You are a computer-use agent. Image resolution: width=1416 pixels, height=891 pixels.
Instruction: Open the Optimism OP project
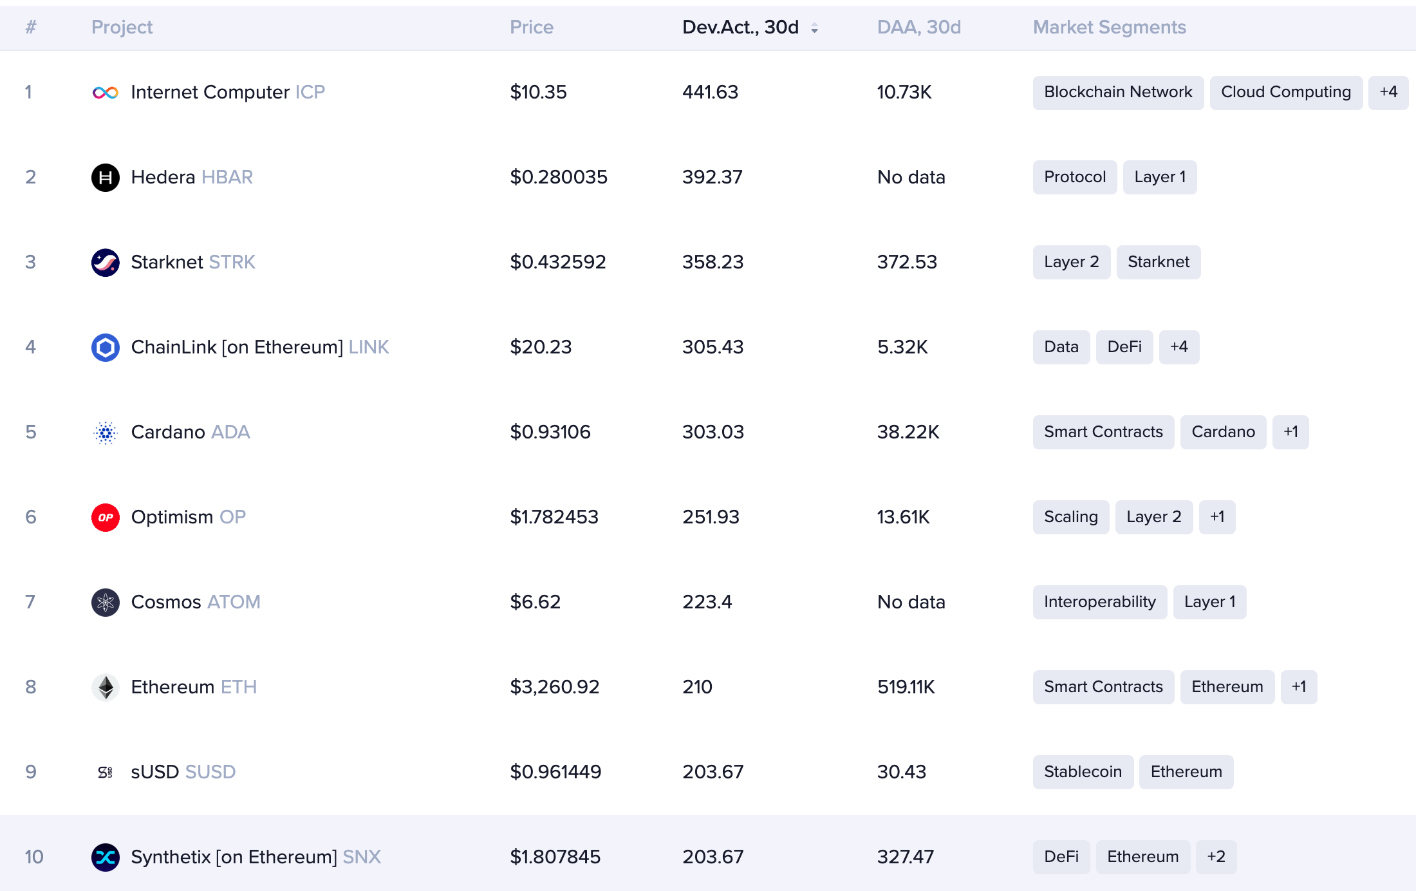click(189, 517)
